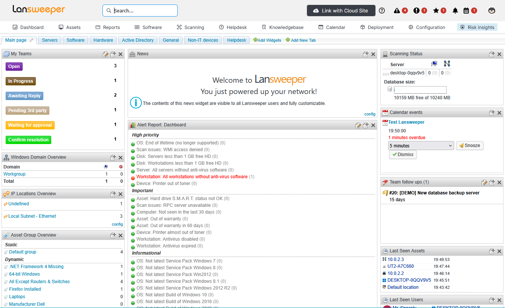Open the help question-mark icon

click(382, 11)
